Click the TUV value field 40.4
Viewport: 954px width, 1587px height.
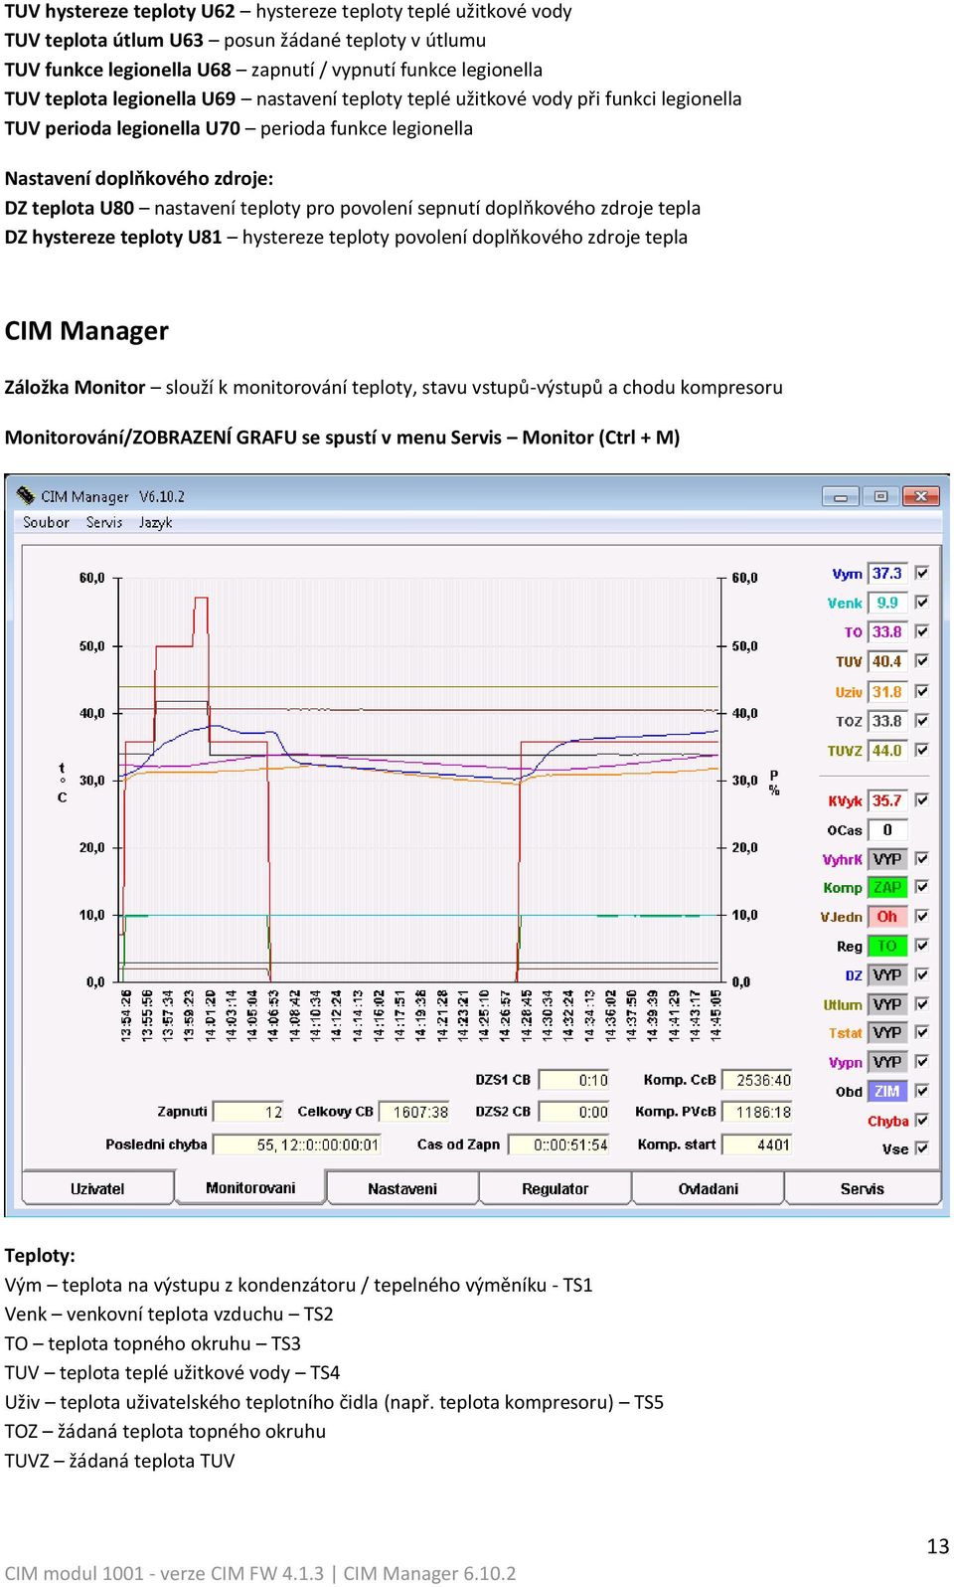[887, 661]
